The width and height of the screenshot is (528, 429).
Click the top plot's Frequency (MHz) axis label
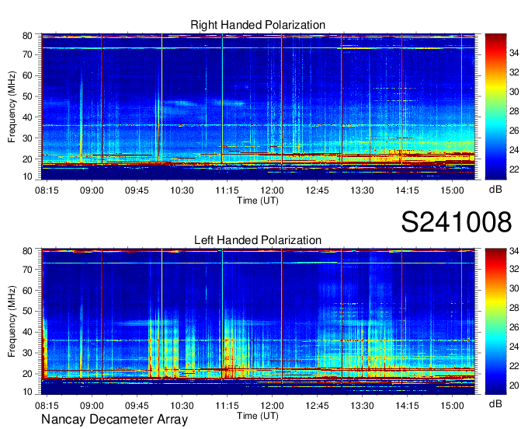(12, 106)
